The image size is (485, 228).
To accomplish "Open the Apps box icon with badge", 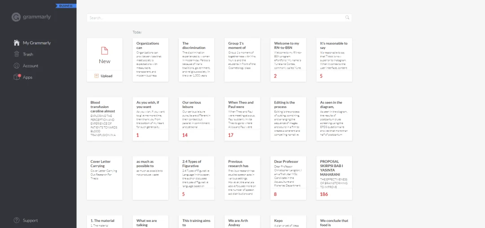I will tap(17, 77).
